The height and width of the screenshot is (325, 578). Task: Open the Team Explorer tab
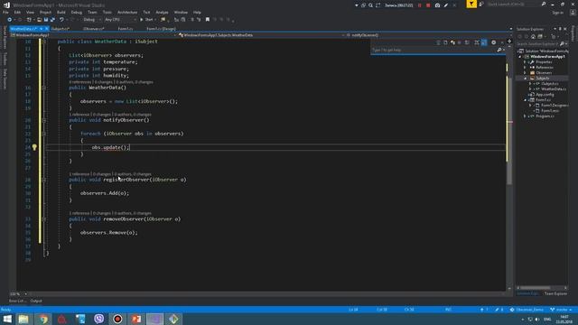pyautogui.click(x=555, y=293)
